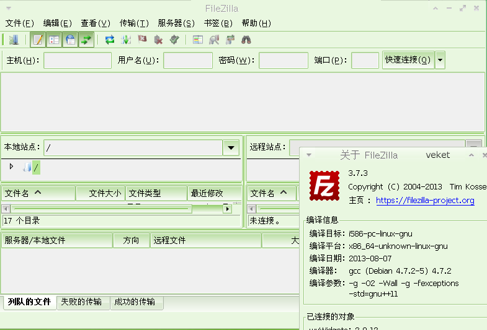Screen dimensions: 487x330
Task: Toggle processing of the transfer queue
Action: point(126,40)
